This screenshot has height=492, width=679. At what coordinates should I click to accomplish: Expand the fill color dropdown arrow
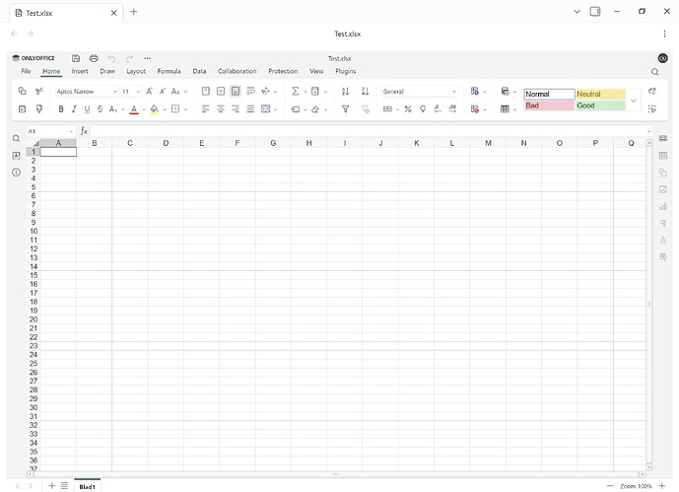pos(165,109)
